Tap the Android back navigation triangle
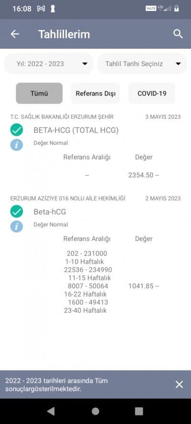 point(51,411)
